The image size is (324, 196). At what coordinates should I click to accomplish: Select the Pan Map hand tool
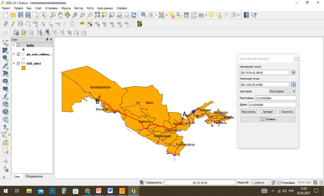pos(60,15)
